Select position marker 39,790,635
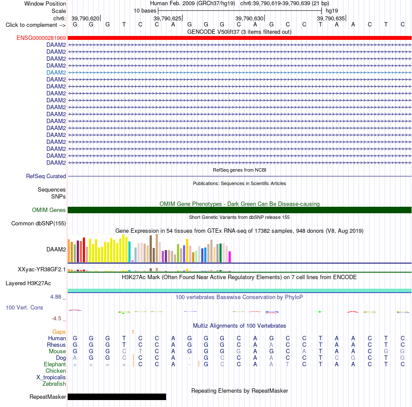The width and height of the screenshot is (412, 407). 331,18
